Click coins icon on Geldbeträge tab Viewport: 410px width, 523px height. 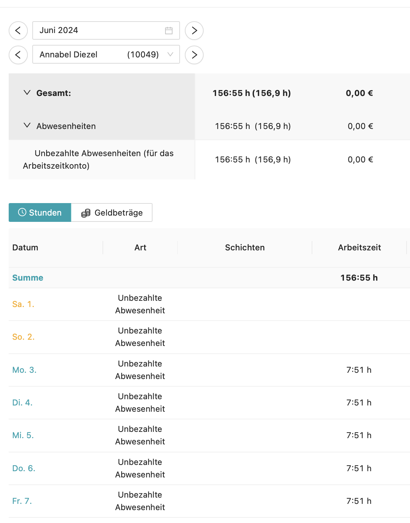[x=86, y=213]
